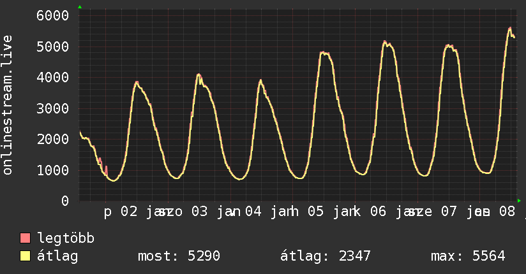Select the legtöbb legend label
The image size is (526, 274).
click(66, 238)
